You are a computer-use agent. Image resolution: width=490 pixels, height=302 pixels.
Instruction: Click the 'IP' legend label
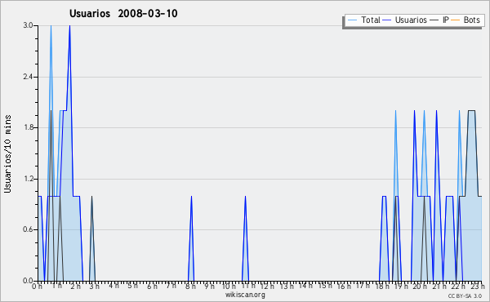click(446, 20)
